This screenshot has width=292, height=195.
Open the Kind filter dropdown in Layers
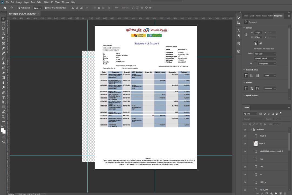[250, 114]
